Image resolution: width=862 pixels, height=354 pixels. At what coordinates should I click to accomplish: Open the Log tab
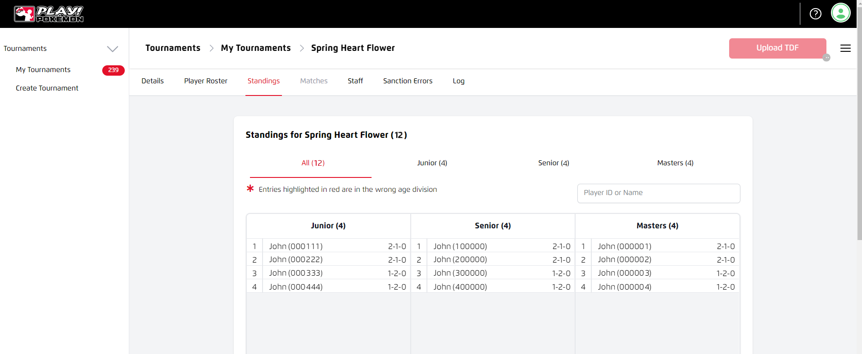[x=458, y=81]
